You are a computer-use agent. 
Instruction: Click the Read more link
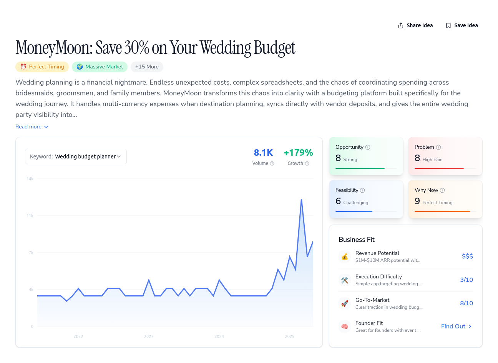click(28, 127)
